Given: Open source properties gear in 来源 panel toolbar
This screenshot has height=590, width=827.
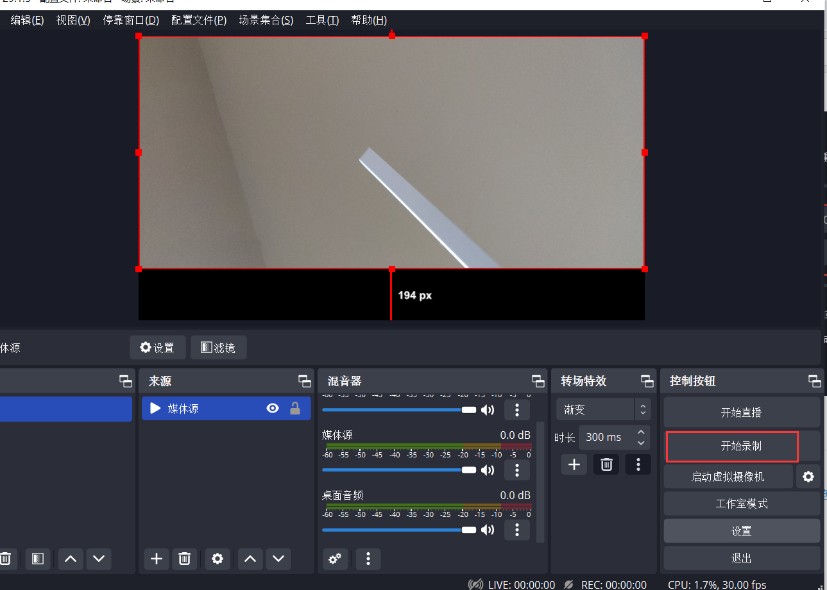Looking at the screenshot, I should 217,559.
